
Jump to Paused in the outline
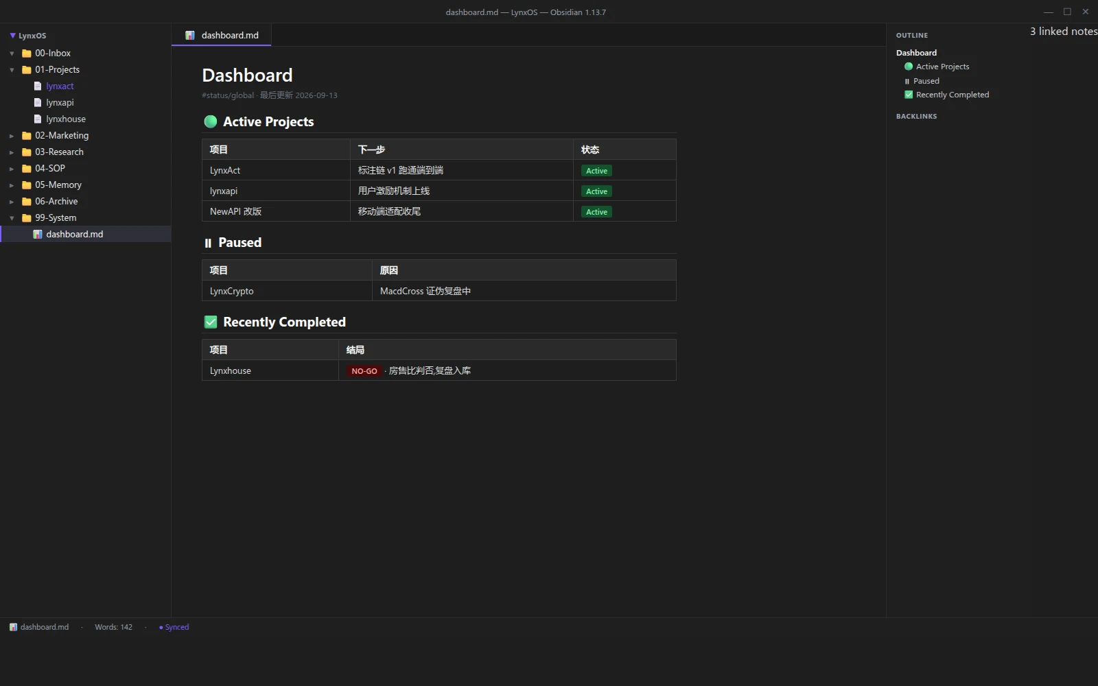click(926, 81)
